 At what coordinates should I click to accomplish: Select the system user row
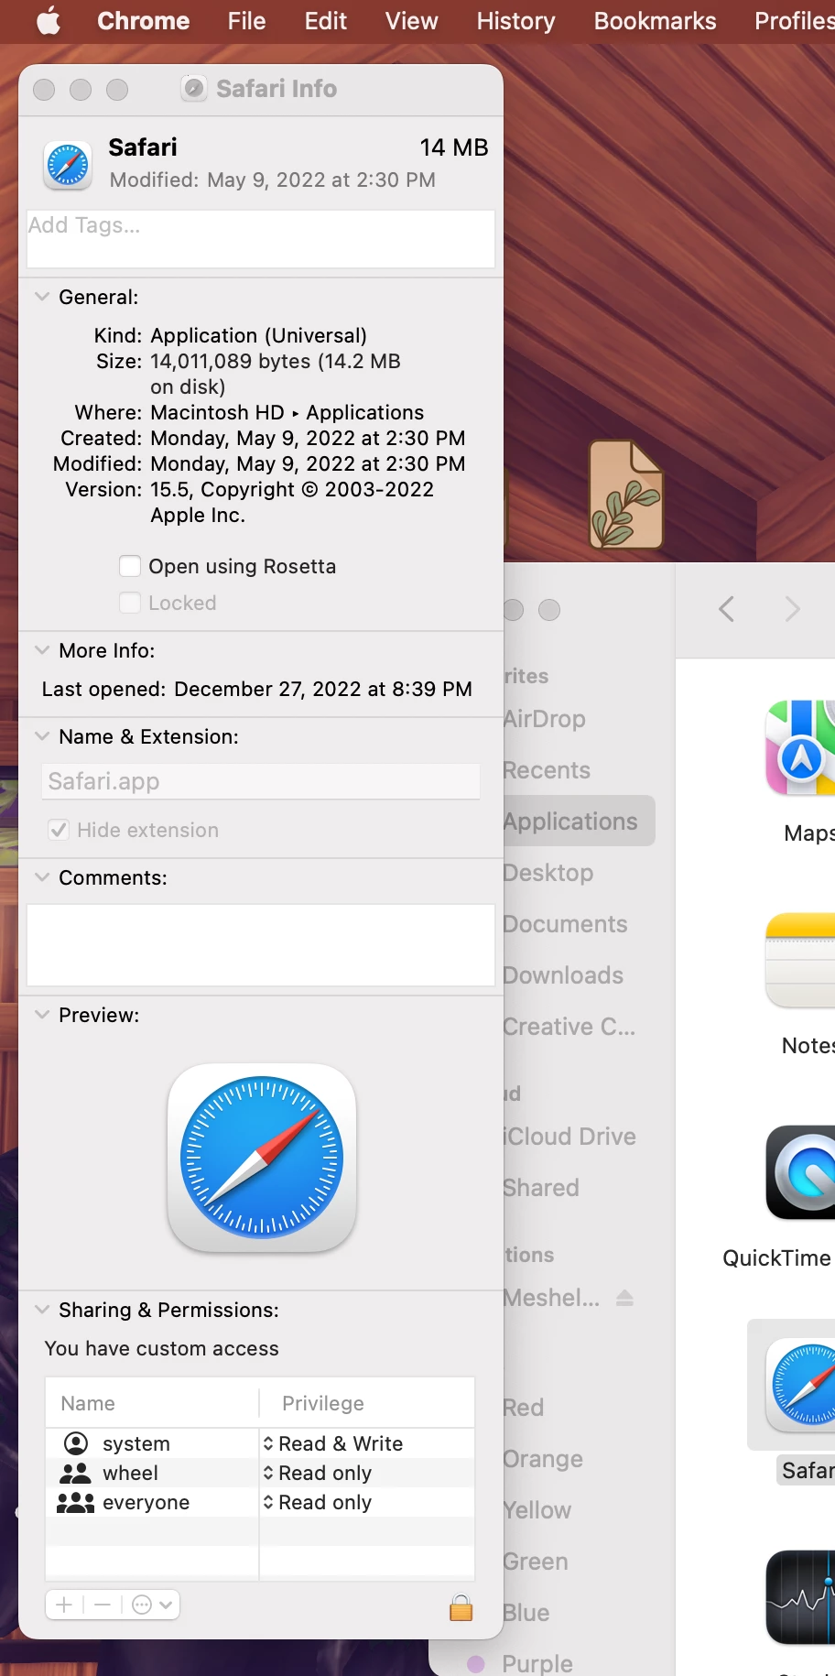click(260, 1443)
